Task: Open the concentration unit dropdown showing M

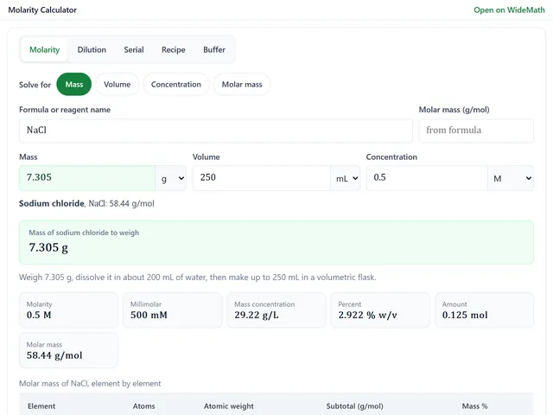Action: coord(511,178)
